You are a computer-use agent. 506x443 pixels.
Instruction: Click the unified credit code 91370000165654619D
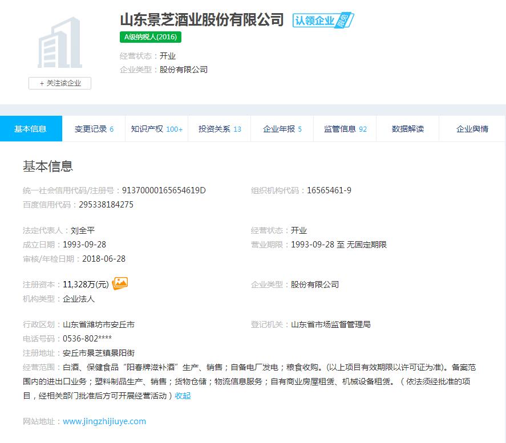[164, 190]
